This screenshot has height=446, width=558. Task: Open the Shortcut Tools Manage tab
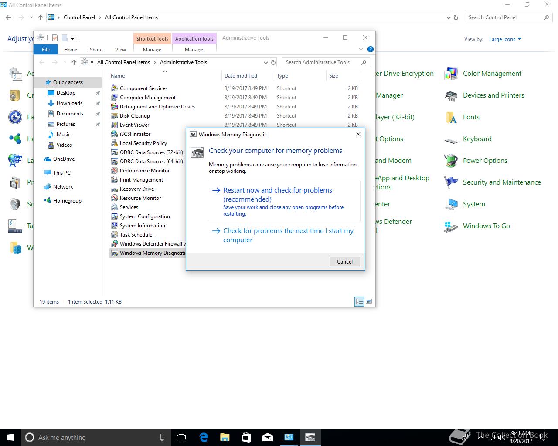pos(152,50)
